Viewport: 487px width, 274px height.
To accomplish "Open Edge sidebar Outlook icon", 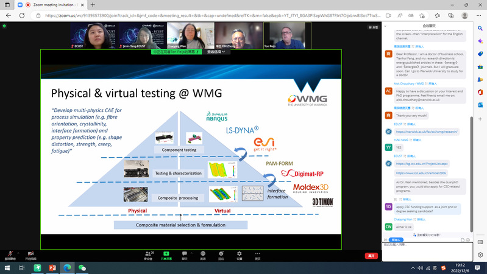I will coord(480,105).
